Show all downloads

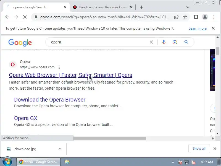tap(199, 149)
